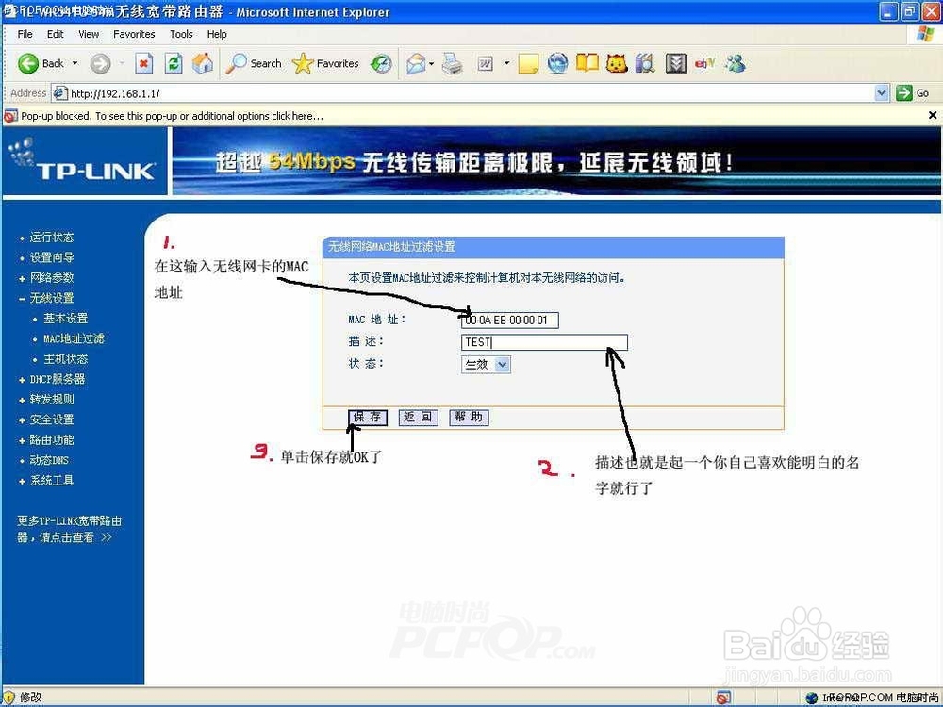Viewport: 943px width, 707px height.
Task: Click the 更多TP-LINK宽带路由器 link
Action: [69, 529]
